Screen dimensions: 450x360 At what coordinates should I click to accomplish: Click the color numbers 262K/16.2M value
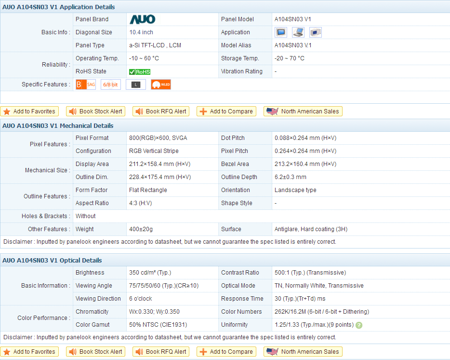pos(322,312)
